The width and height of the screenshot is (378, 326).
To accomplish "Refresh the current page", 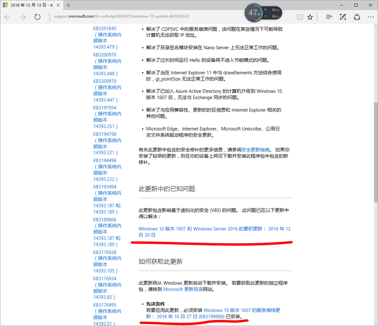I will coord(37,17).
